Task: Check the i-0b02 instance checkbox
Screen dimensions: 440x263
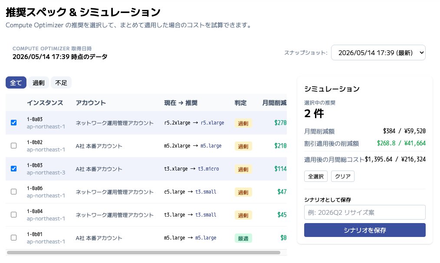Action: pos(13,146)
